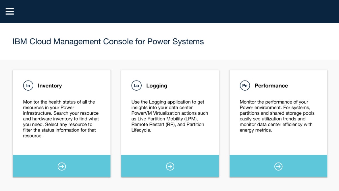
Task: Select the Performance card title
Action: point(271,86)
